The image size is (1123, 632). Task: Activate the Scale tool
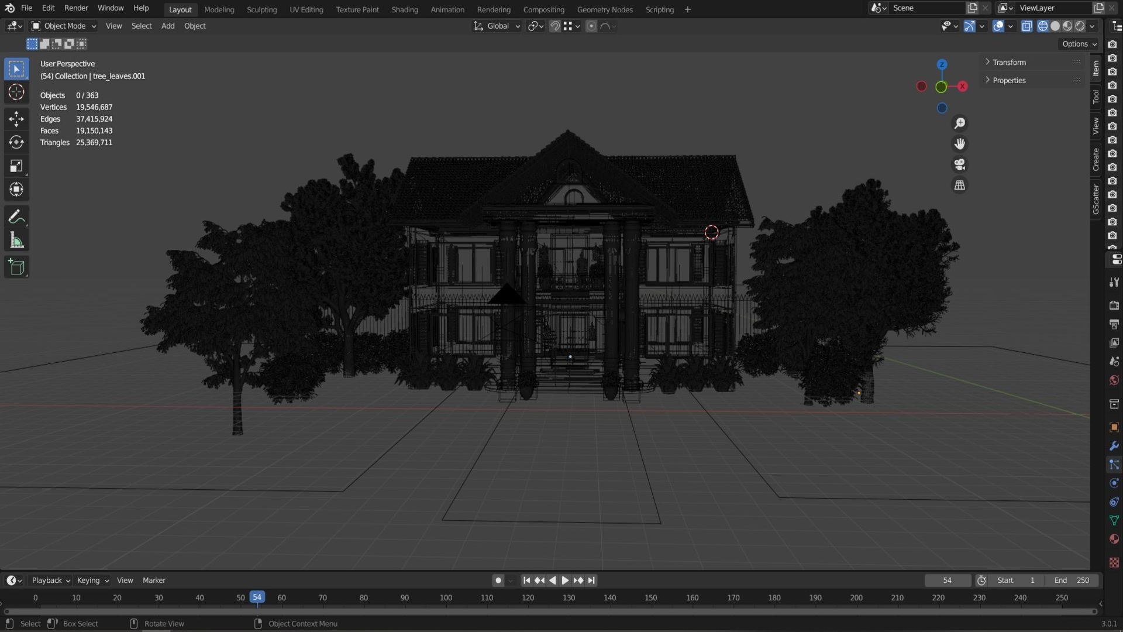coord(16,166)
